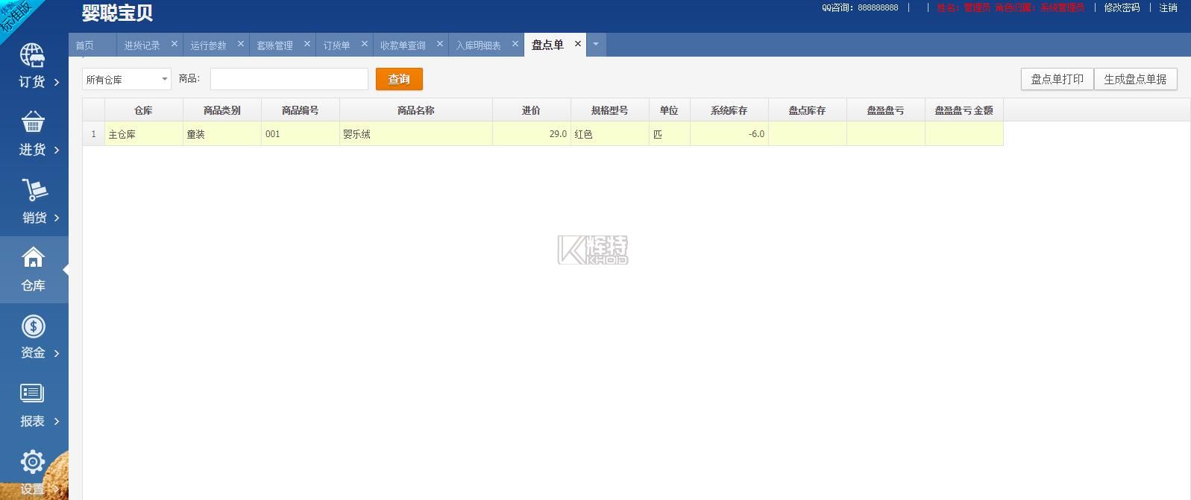Open the 订货 globe icon in sidebar
This screenshot has width=1191, height=500.
point(32,56)
